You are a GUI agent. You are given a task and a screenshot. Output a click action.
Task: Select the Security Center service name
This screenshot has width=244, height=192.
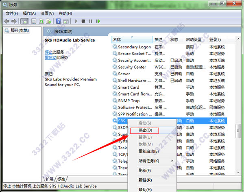pyautogui.click(x=132, y=67)
